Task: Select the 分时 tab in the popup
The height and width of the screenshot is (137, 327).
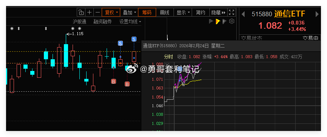Action: 169,57
